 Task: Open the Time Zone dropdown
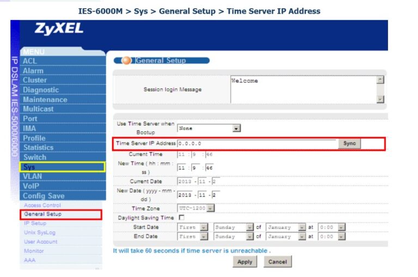pyautogui.click(x=196, y=208)
